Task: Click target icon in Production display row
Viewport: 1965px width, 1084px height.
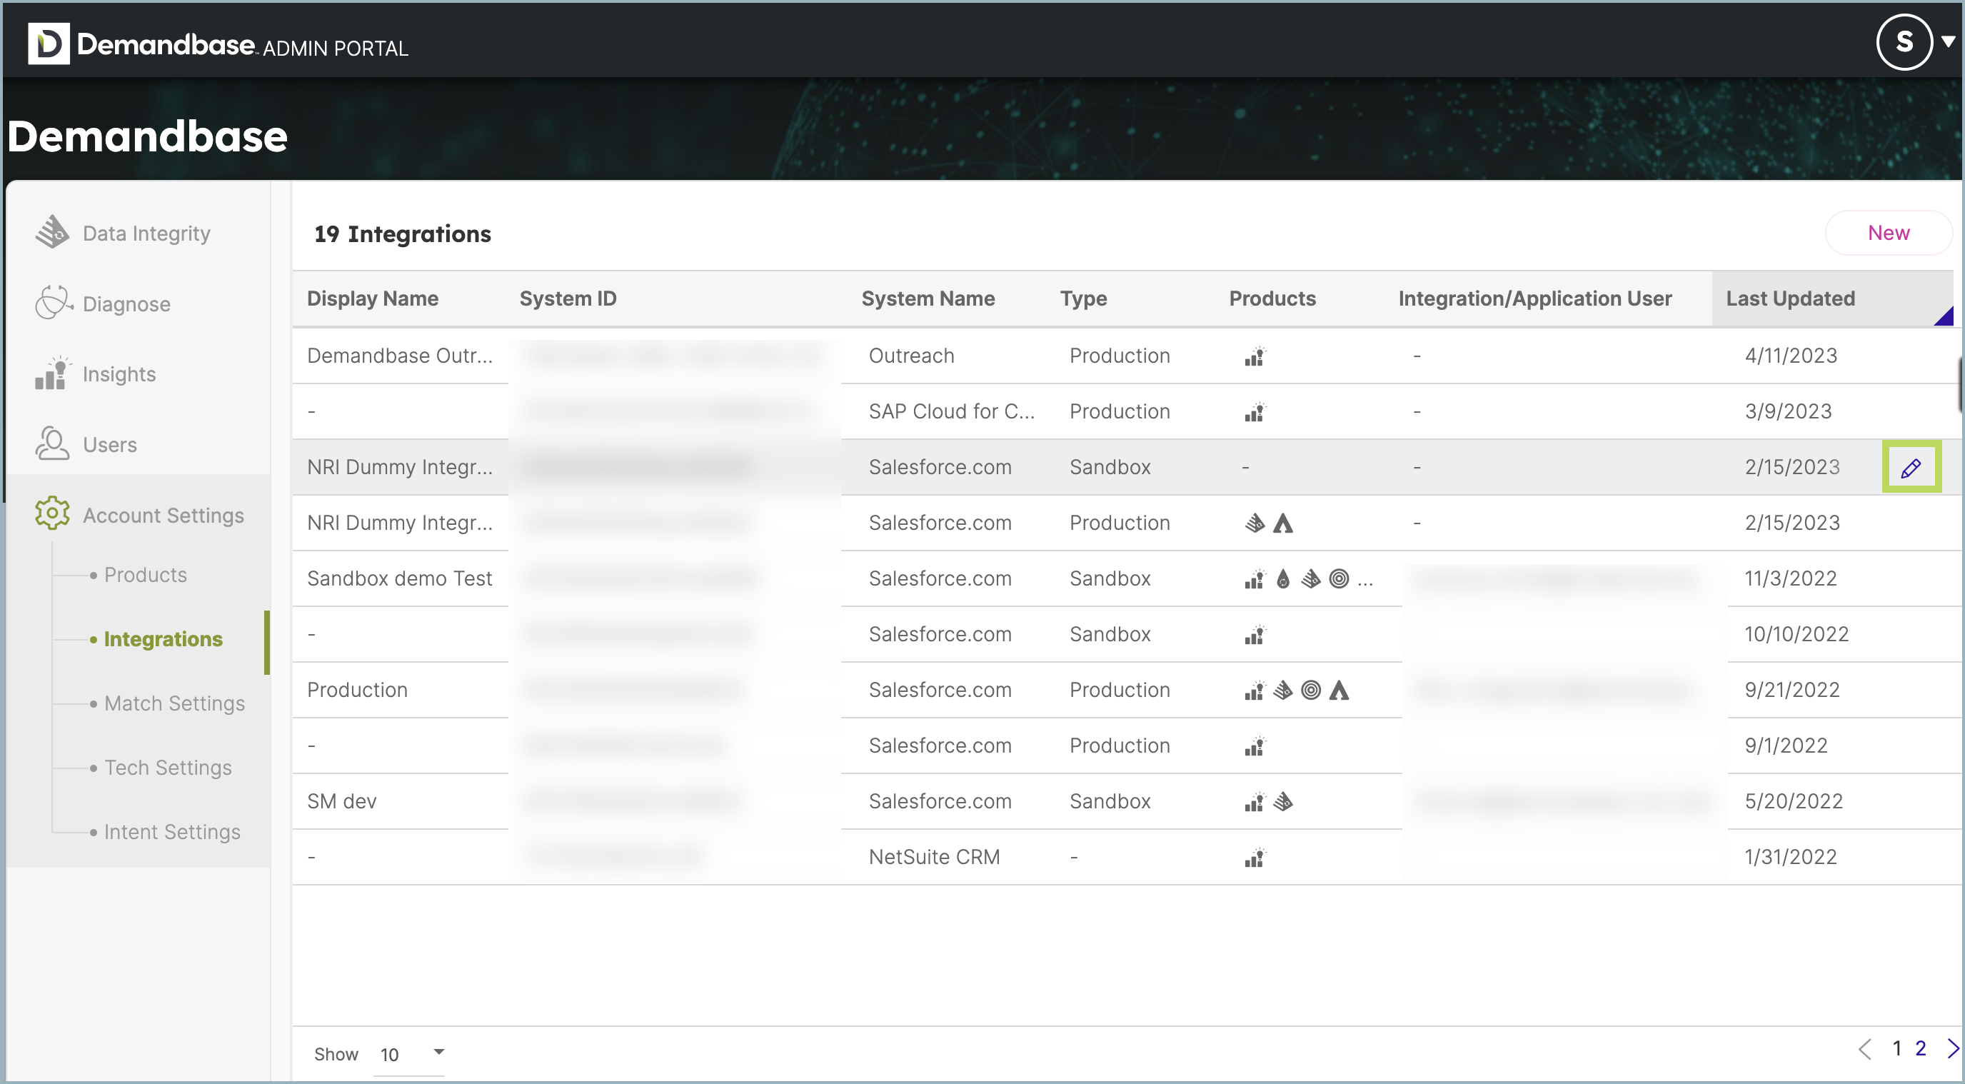Action: tap(1310, 690)
